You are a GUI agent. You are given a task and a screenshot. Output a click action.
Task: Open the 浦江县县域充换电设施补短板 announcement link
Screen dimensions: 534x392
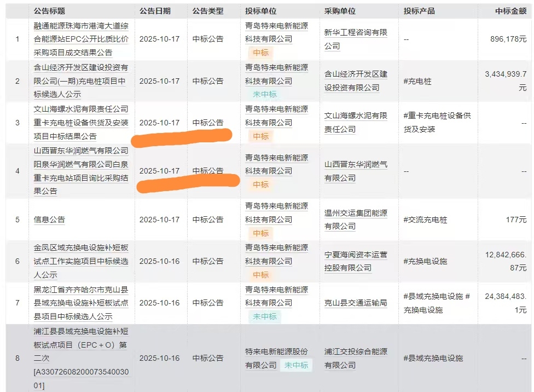(81, 358)
